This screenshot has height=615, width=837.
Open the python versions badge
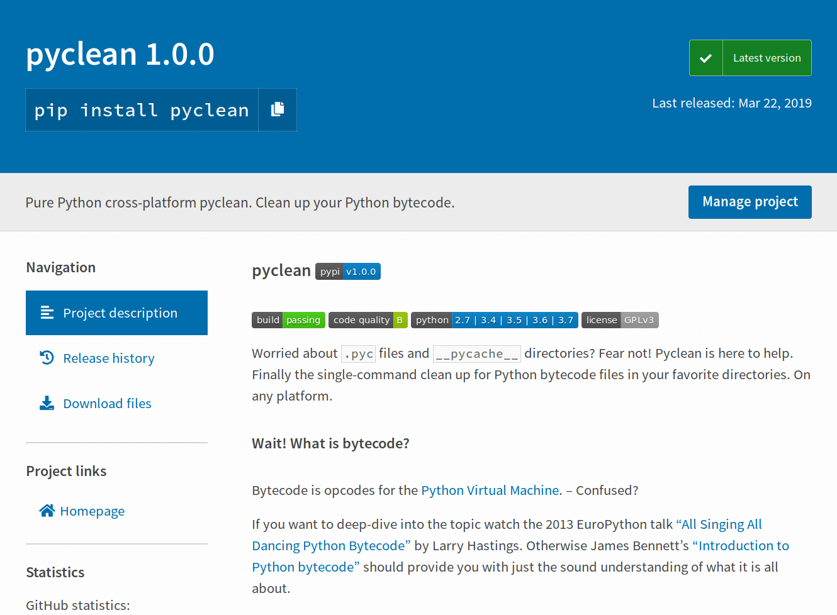tap(495, 320)
